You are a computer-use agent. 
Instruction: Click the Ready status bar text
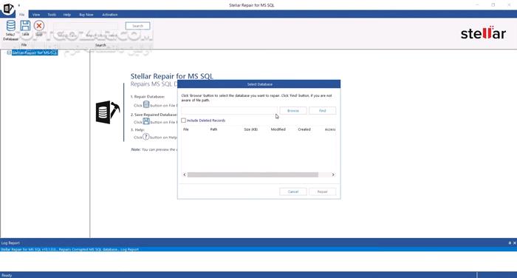pos(7,275)
